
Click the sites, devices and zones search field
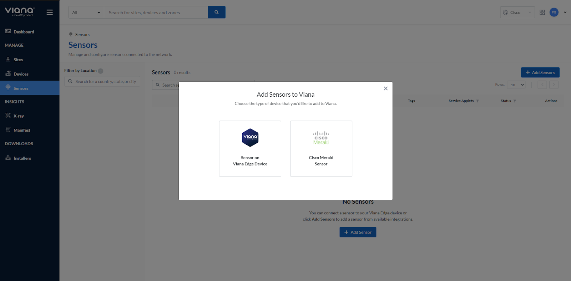click(156, 12)
